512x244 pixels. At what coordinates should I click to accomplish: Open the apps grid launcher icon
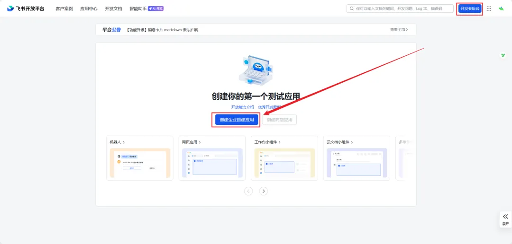click(x=489, y=9)
